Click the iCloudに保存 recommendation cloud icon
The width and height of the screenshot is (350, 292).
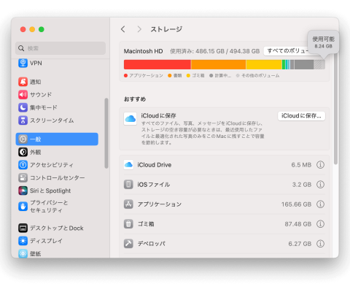[131, 119]
